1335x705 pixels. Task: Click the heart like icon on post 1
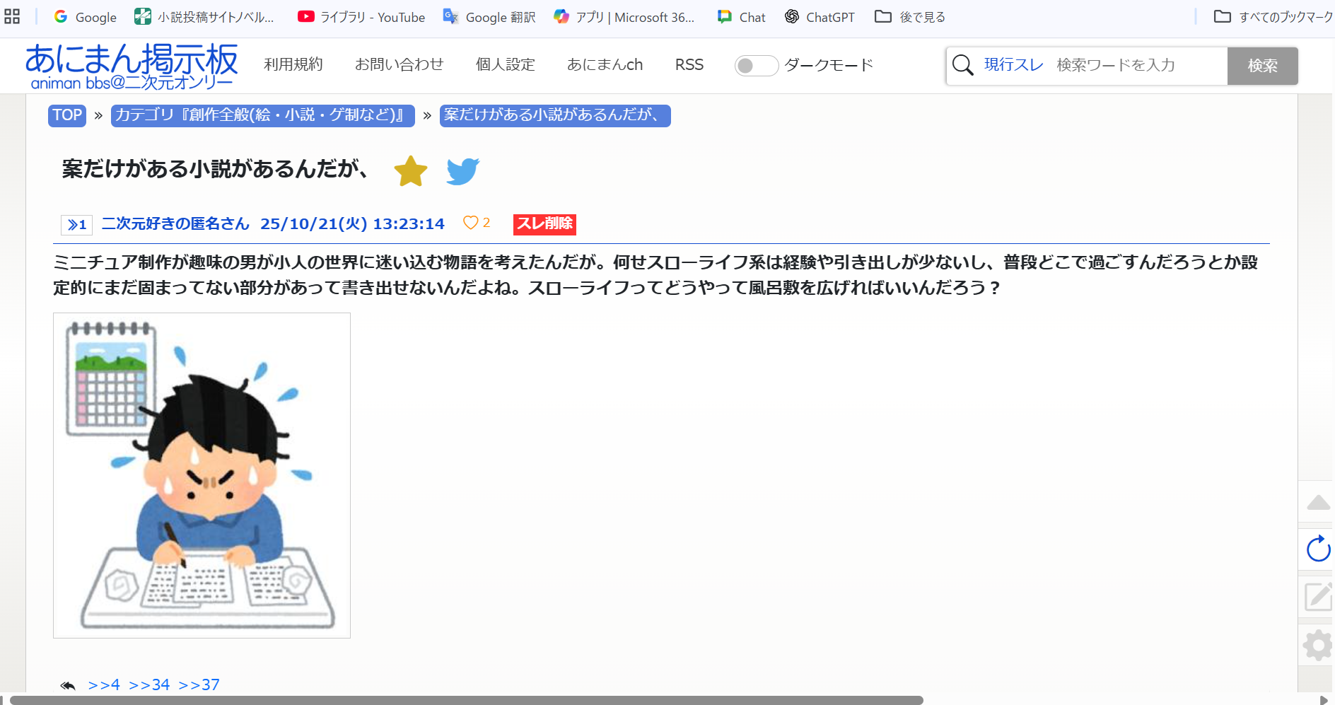point(470,223)
